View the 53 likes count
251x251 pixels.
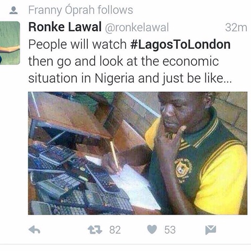(x=170, y=230)
